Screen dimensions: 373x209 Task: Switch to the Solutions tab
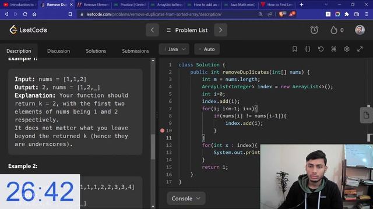(x=96, y=51)
